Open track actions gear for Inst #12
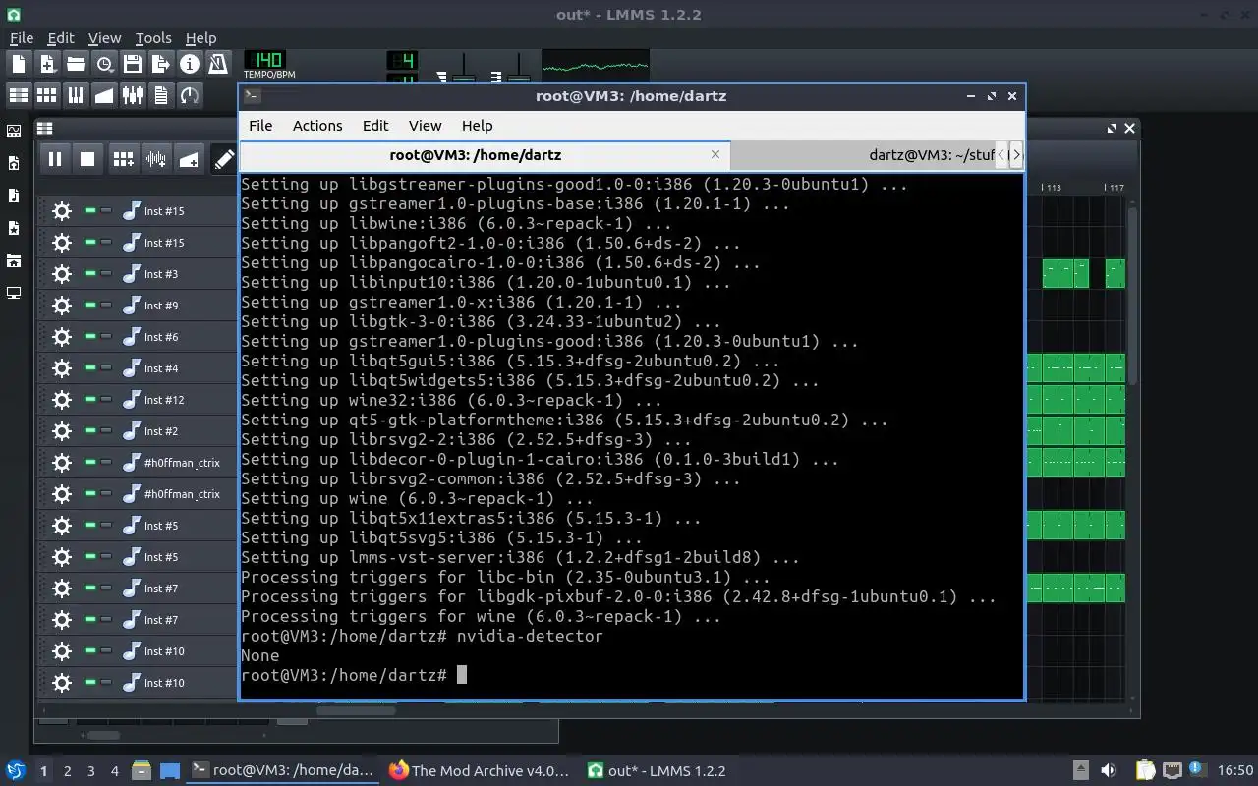The width and height of the screenshot is (1258, 786). tap(62, 400)
